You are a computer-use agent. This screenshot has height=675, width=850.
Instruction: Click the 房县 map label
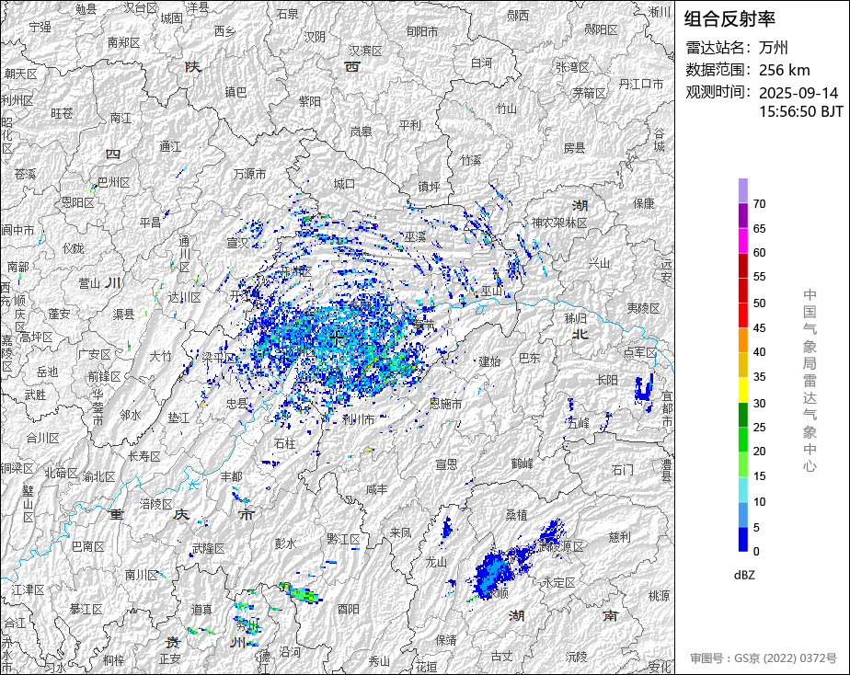[575, 148]
